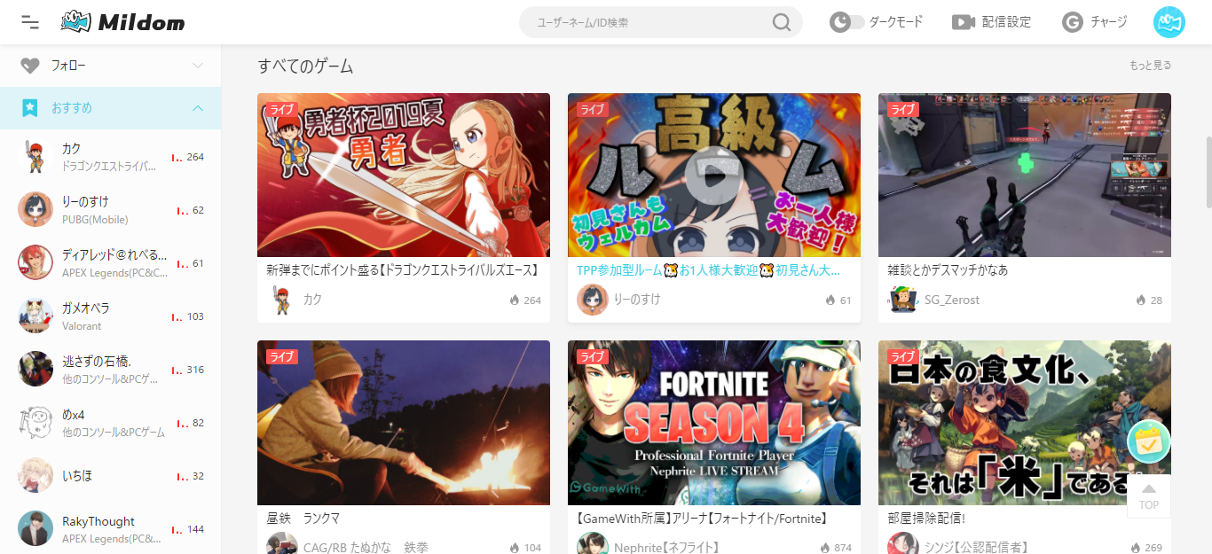This screenshot has width=1212, height=554.
Task: Click the page vertical scrollbar thumb
Action: click(1208, 173)
